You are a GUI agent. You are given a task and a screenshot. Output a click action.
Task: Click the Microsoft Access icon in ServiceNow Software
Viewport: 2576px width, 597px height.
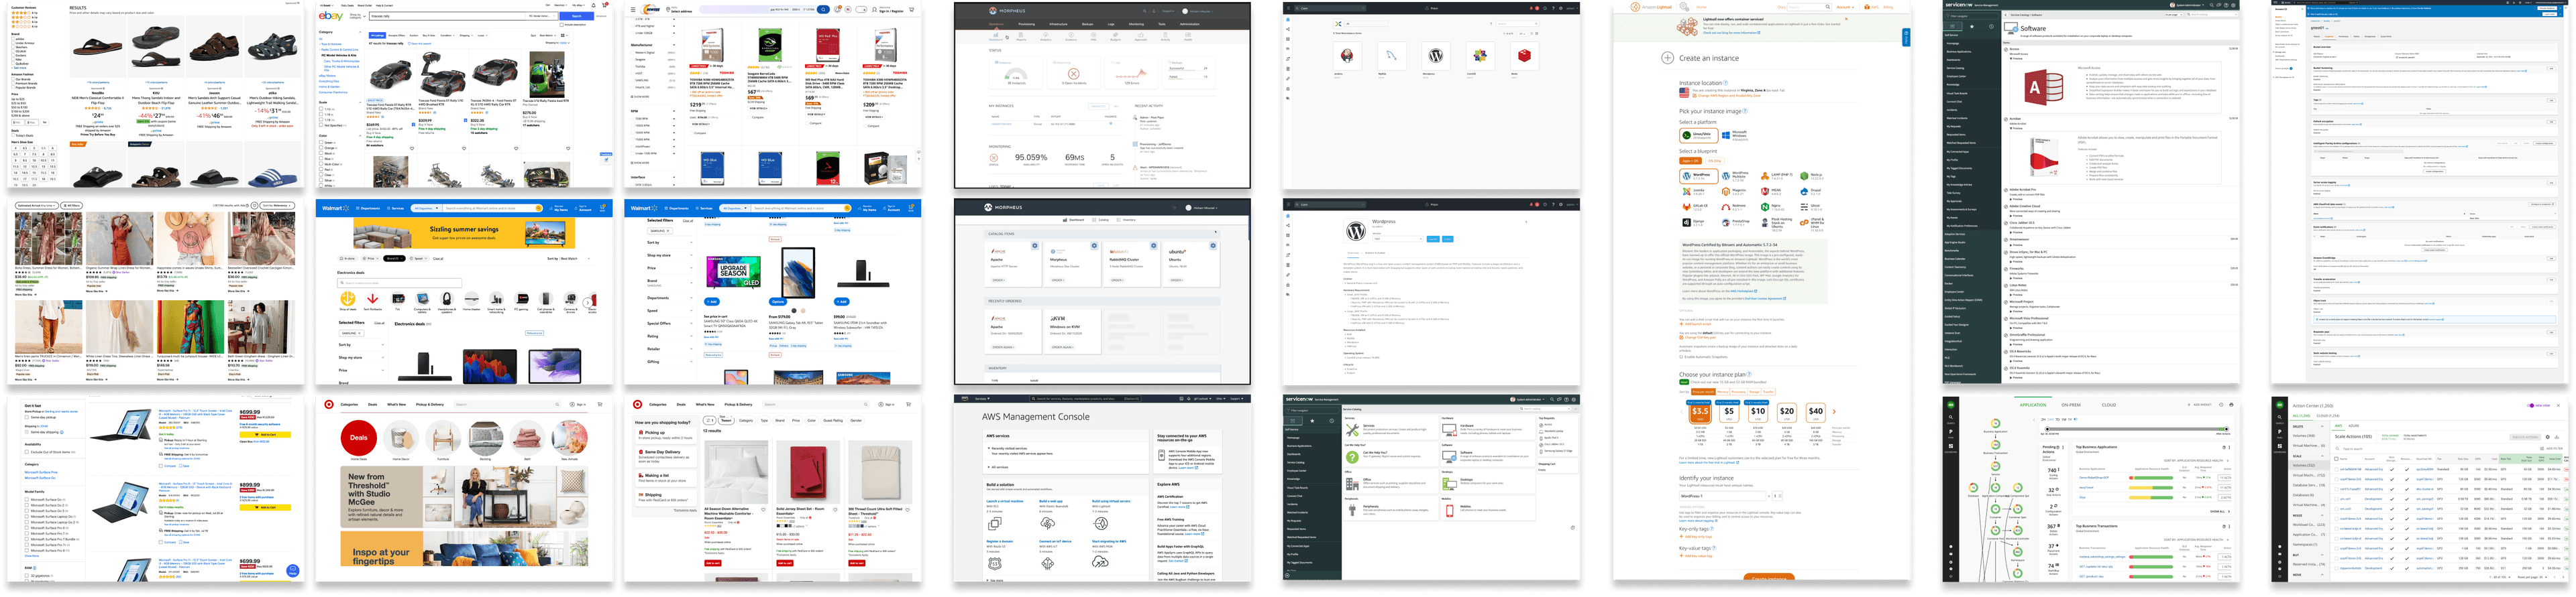(2045, 88)
